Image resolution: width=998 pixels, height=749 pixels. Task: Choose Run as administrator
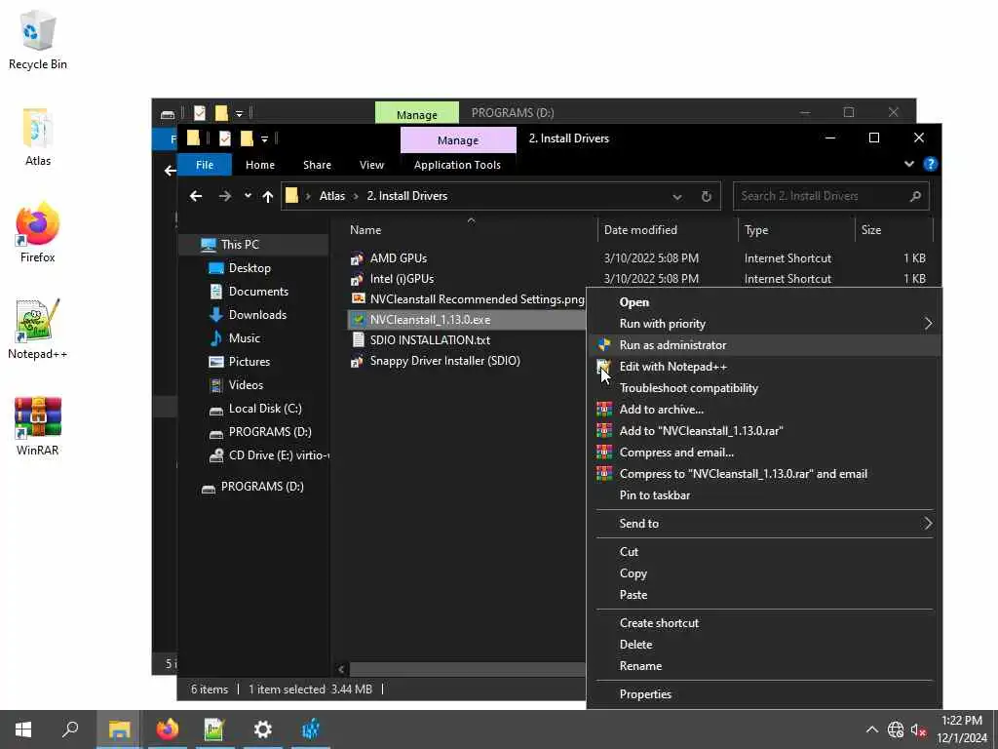click(x=764, y=345)
